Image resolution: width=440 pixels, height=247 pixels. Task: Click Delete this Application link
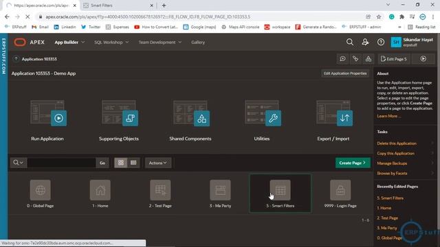pos(397,143)
